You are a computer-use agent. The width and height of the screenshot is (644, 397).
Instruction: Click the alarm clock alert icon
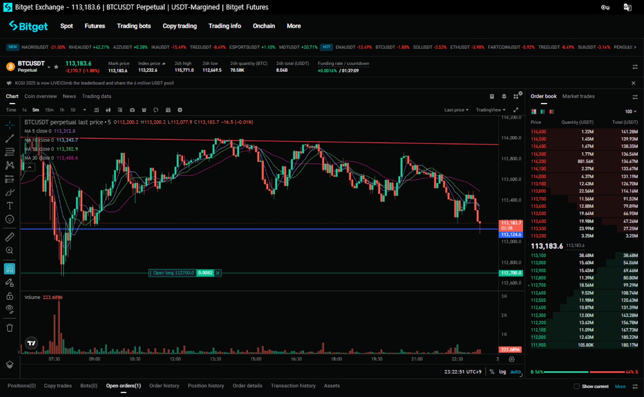144,110
